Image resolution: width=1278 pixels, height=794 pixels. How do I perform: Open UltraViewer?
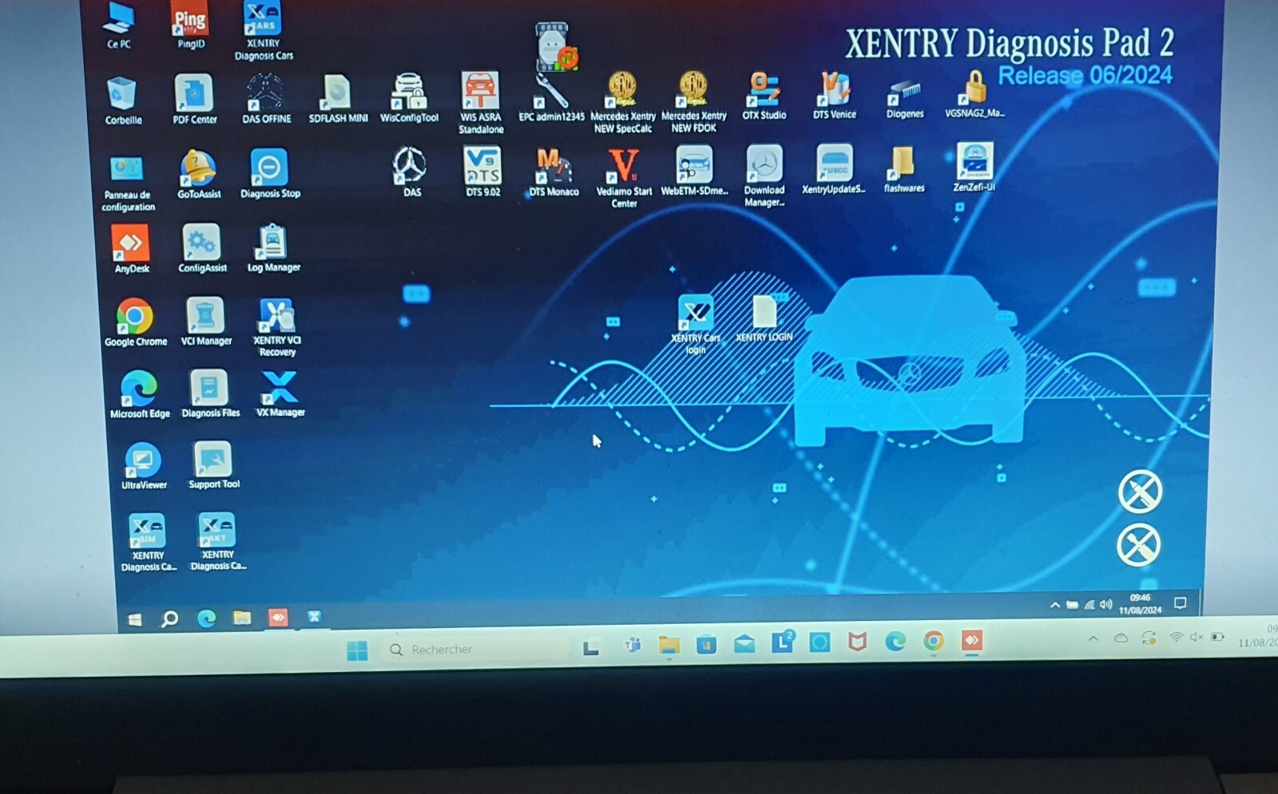[x=144, y=466]
